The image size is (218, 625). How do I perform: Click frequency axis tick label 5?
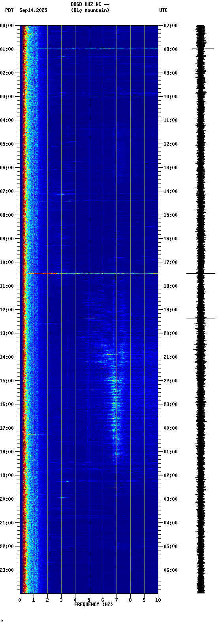coord(89,600)
